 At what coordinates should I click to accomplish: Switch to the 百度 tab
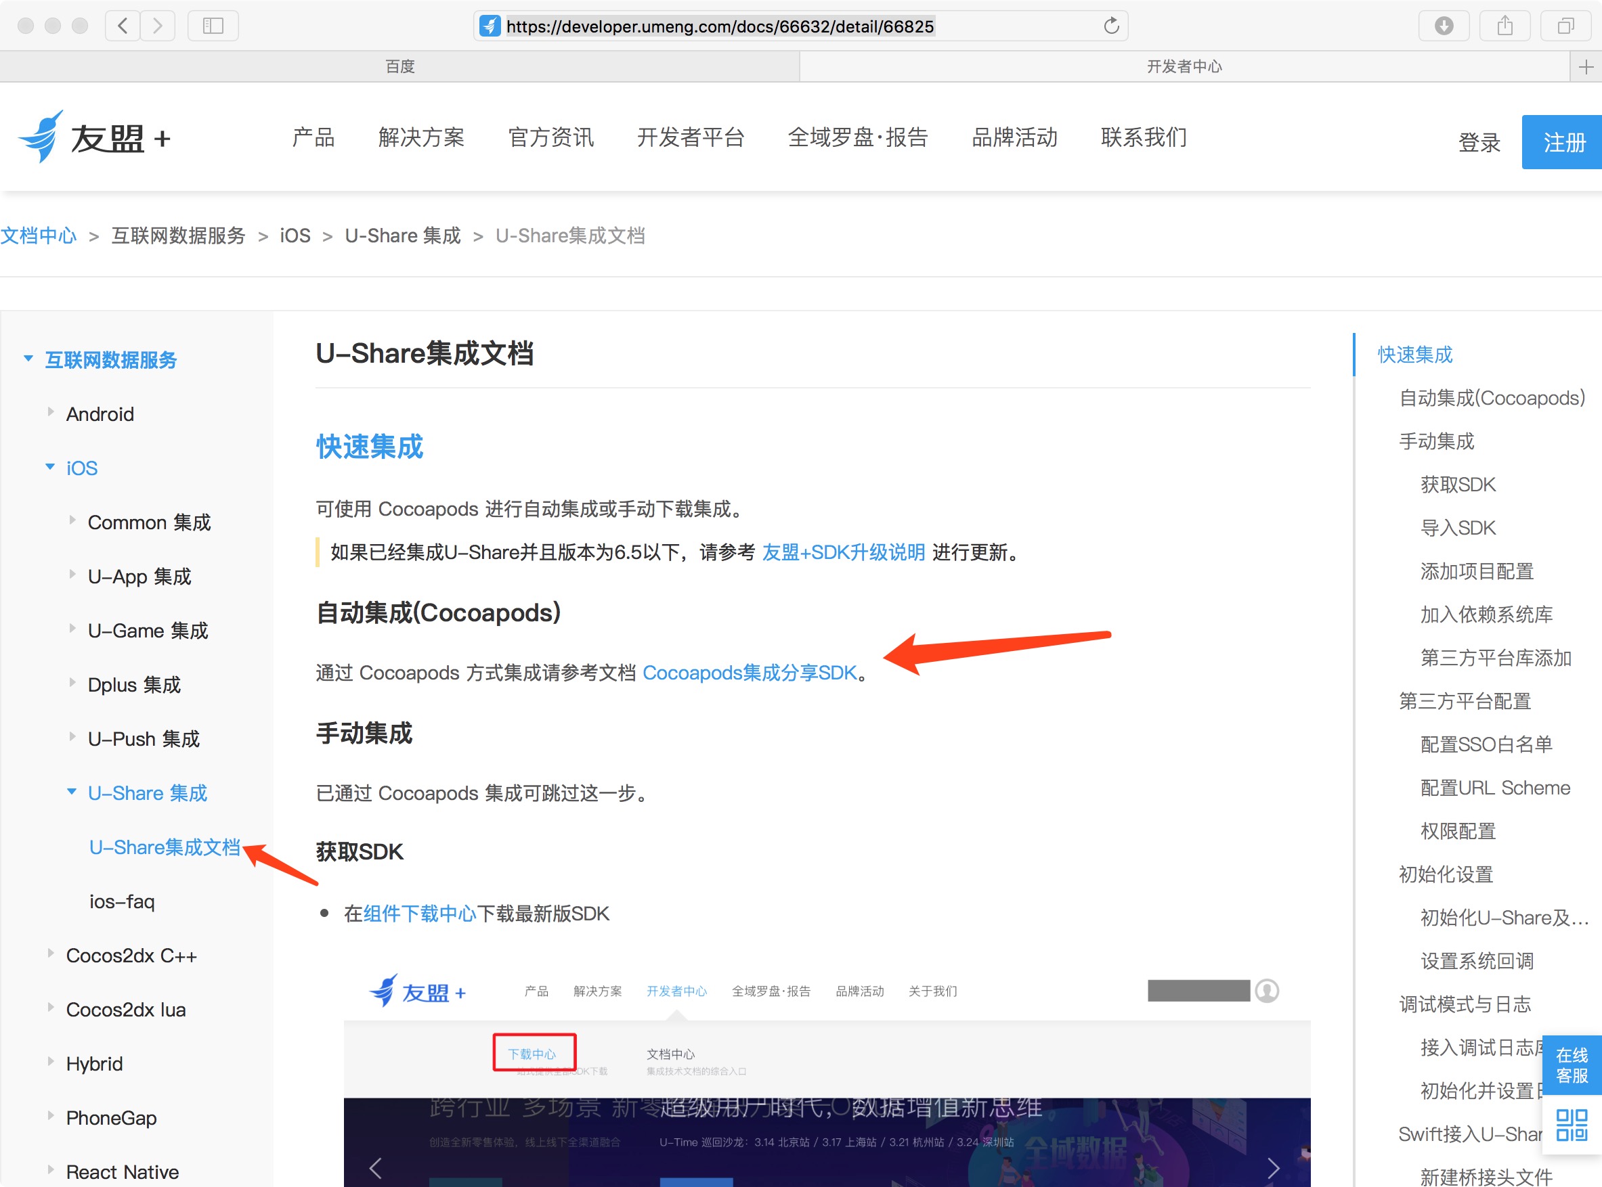click(399, 67)
